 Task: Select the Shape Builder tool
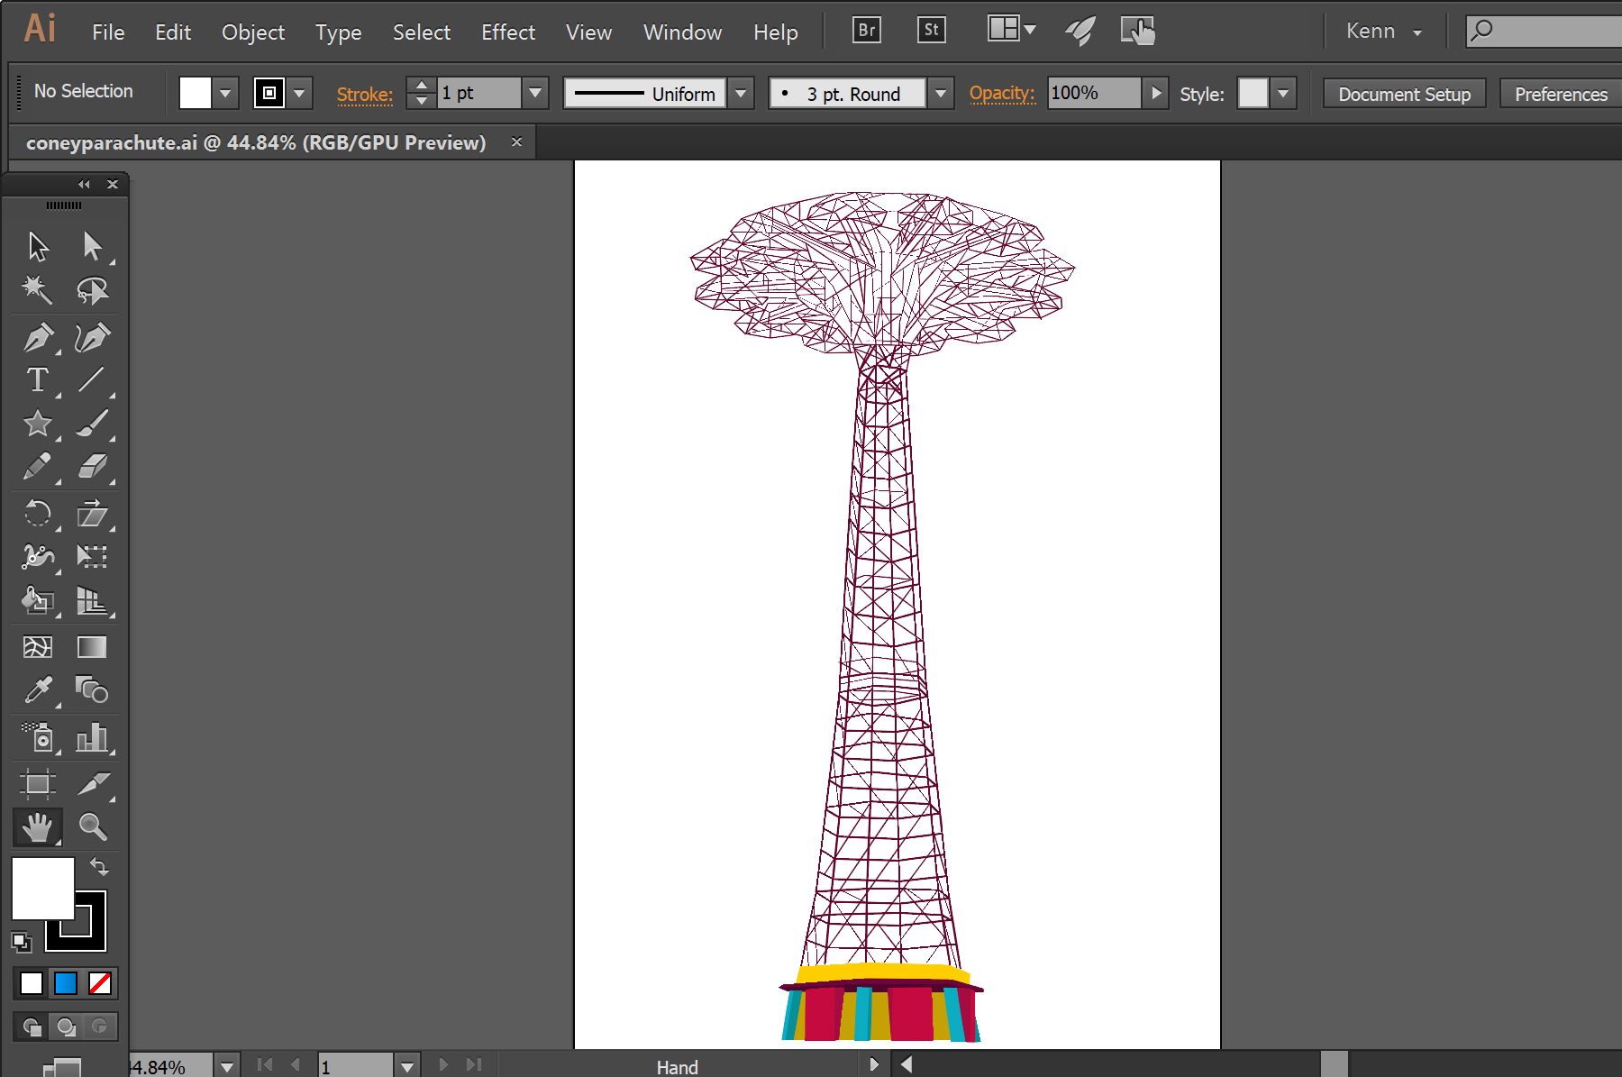(38, 600)
